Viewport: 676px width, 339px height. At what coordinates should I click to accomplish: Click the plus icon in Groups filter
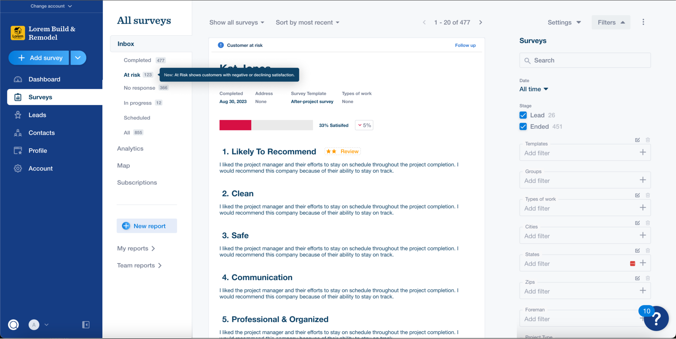point(643,180)
